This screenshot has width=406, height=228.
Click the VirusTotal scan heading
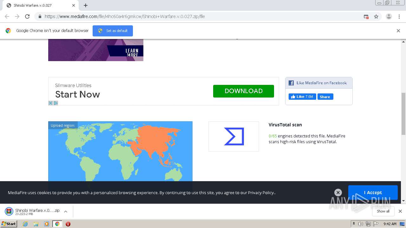pos(285,125)
